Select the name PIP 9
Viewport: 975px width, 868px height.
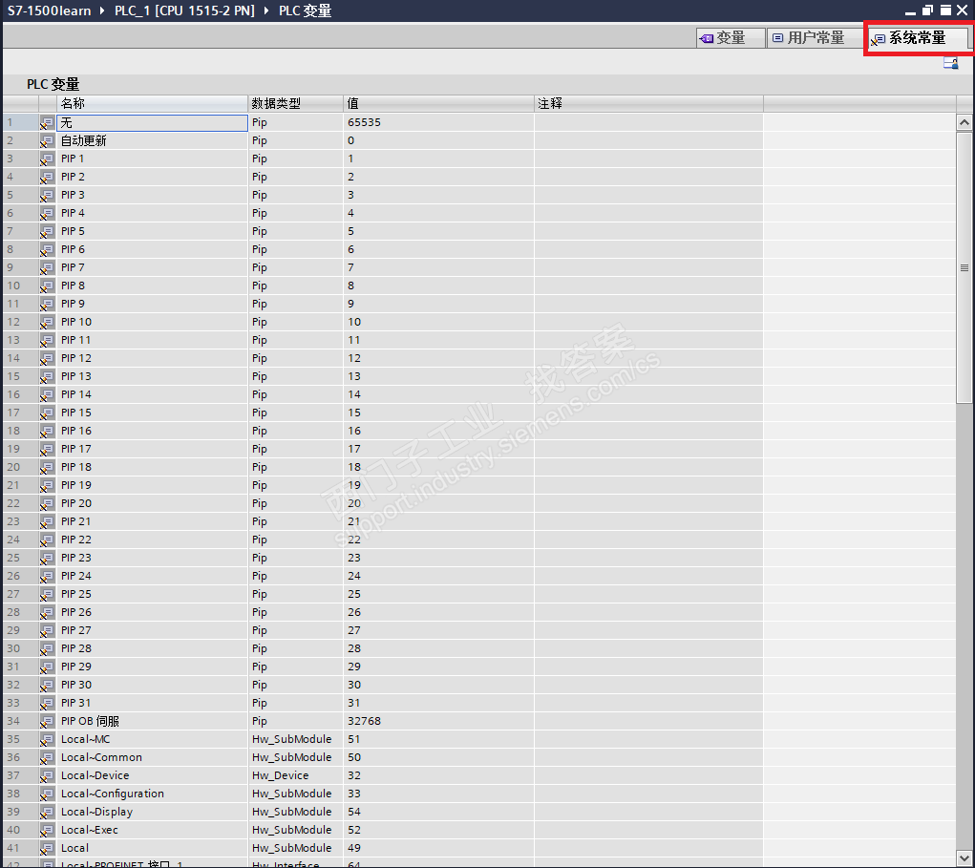[x=73, y=304]
